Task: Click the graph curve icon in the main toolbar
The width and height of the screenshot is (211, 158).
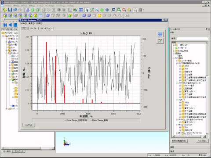Action: tap(70, 10)
